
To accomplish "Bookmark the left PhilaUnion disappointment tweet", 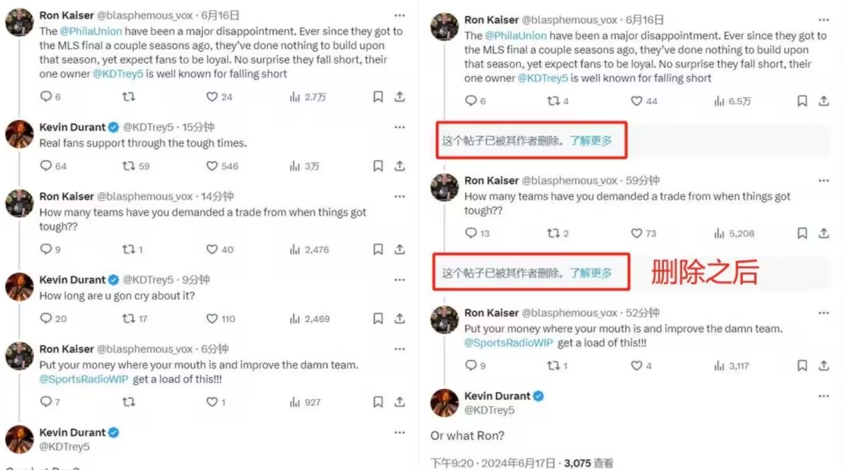I will tap(378, 97).
